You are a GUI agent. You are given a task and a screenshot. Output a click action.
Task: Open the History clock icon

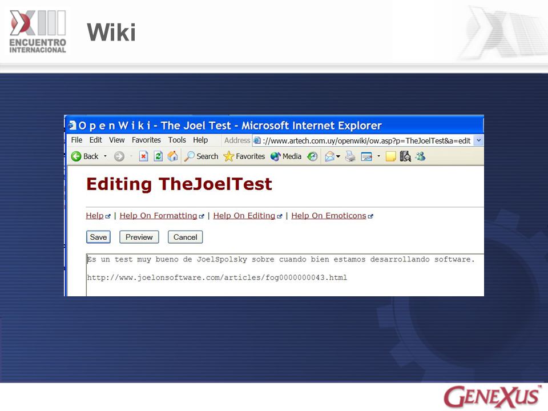pos(312,156)
